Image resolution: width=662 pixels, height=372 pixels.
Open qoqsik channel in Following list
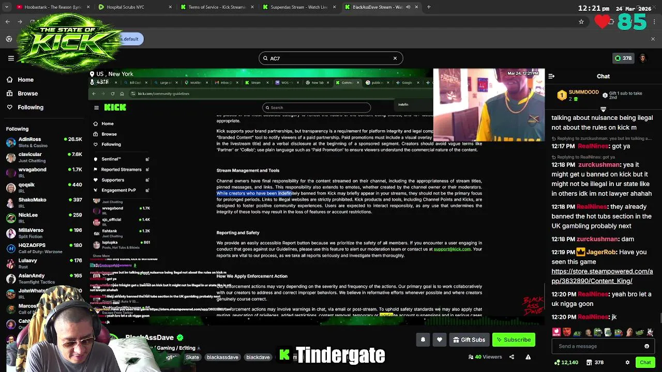(44, 188)
